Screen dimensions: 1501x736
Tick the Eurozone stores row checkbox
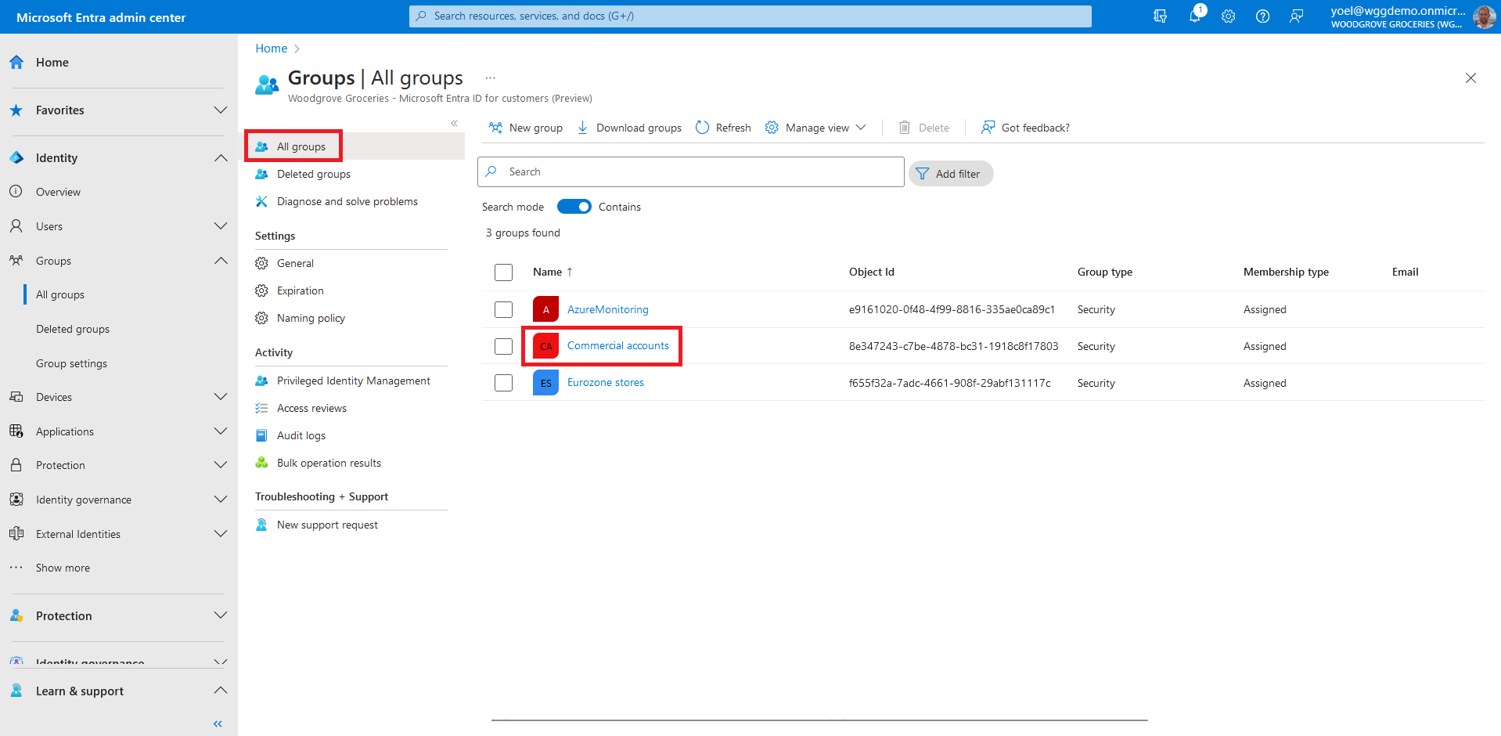point(503,383)
